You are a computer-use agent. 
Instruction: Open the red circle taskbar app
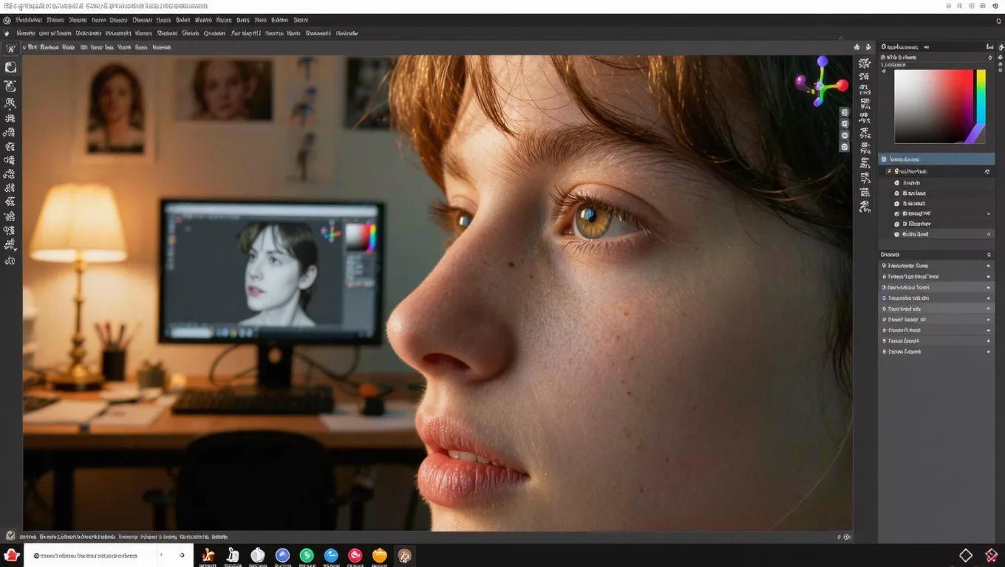[x=355, y=555]
